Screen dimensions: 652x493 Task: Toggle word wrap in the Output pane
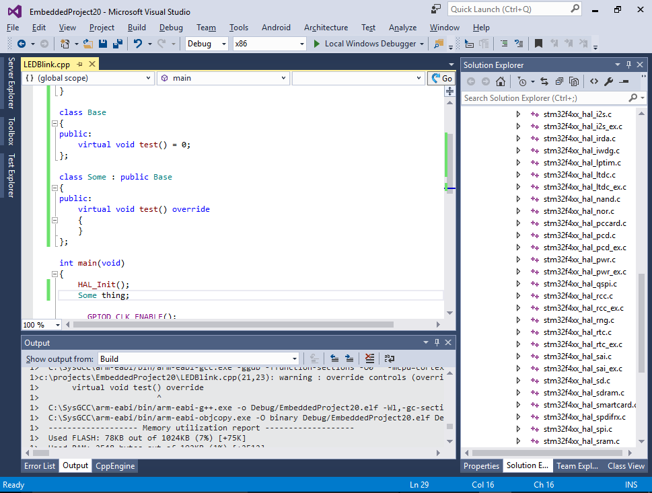(389, 358)
